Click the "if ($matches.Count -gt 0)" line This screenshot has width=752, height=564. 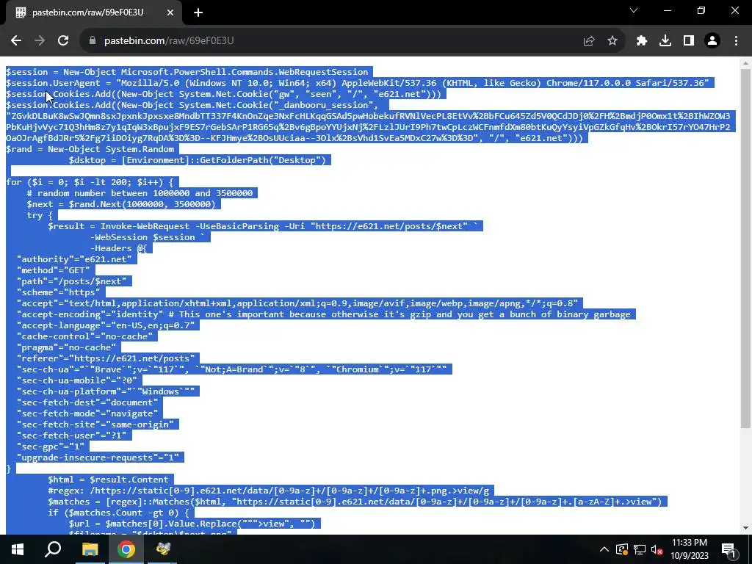pos(118,513)
